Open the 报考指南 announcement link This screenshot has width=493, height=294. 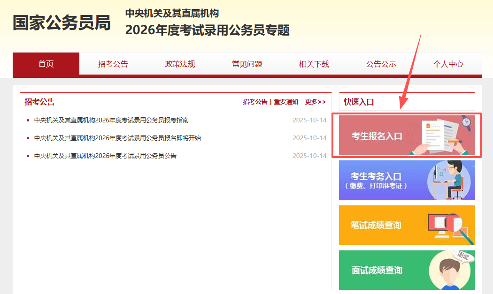tap(111, 120)
